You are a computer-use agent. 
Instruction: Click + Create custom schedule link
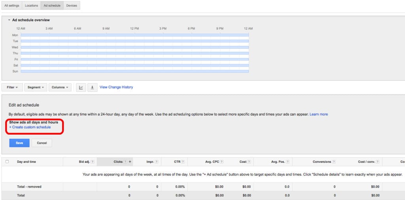(x=30, y=127)
